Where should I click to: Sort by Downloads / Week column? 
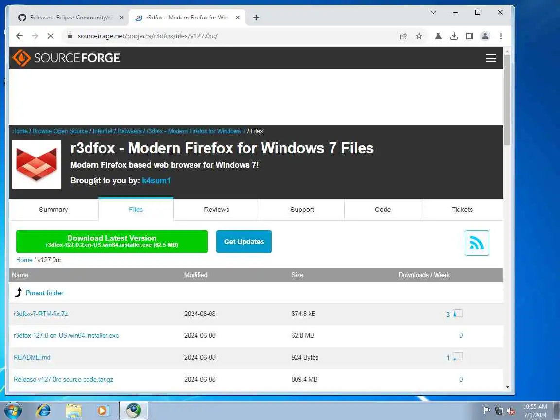(x=424, y=275)
